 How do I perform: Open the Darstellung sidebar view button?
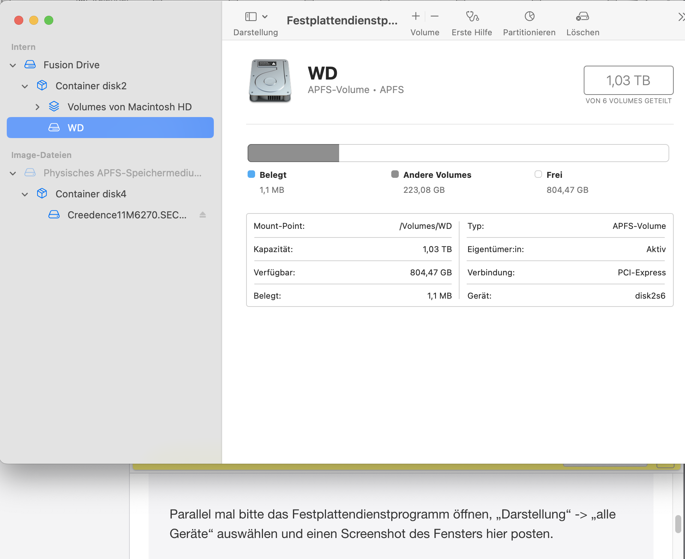coord(251,17)
